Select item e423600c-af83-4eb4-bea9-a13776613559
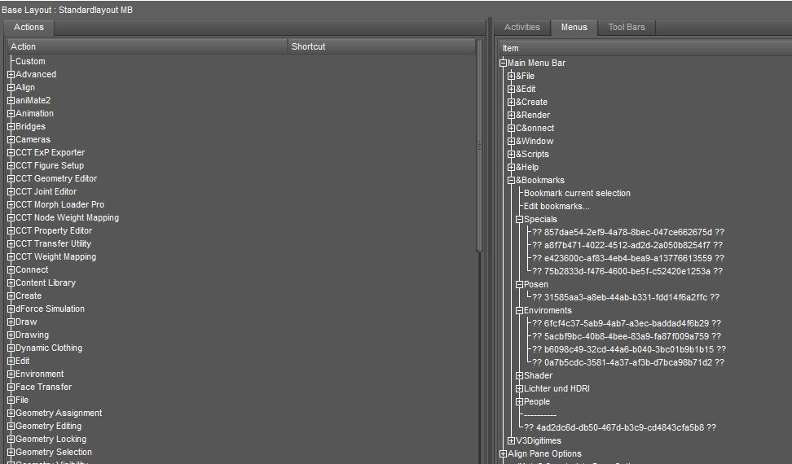This screenshot has width=792, height=464. (x=628, y=258)
